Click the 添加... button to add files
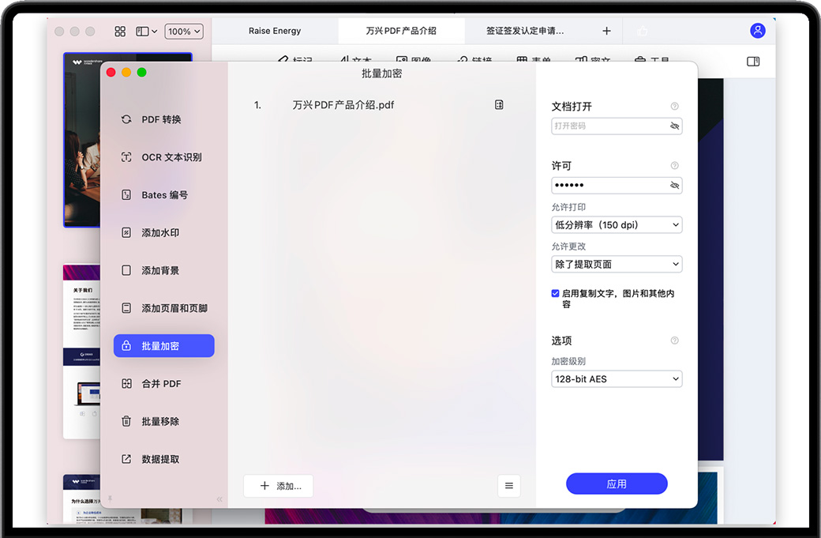Image resolution: width=821 pixels, height=538 pixels. [278, 486]
